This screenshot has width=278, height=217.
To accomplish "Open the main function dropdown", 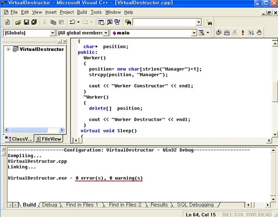I will pyautogui.click(x=194, y=33).
